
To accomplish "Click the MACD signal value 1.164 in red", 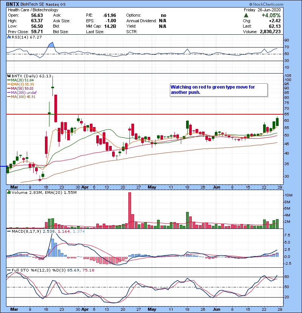I will coord(64,231).
